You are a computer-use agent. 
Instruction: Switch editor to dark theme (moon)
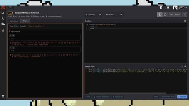click(159, 14)
